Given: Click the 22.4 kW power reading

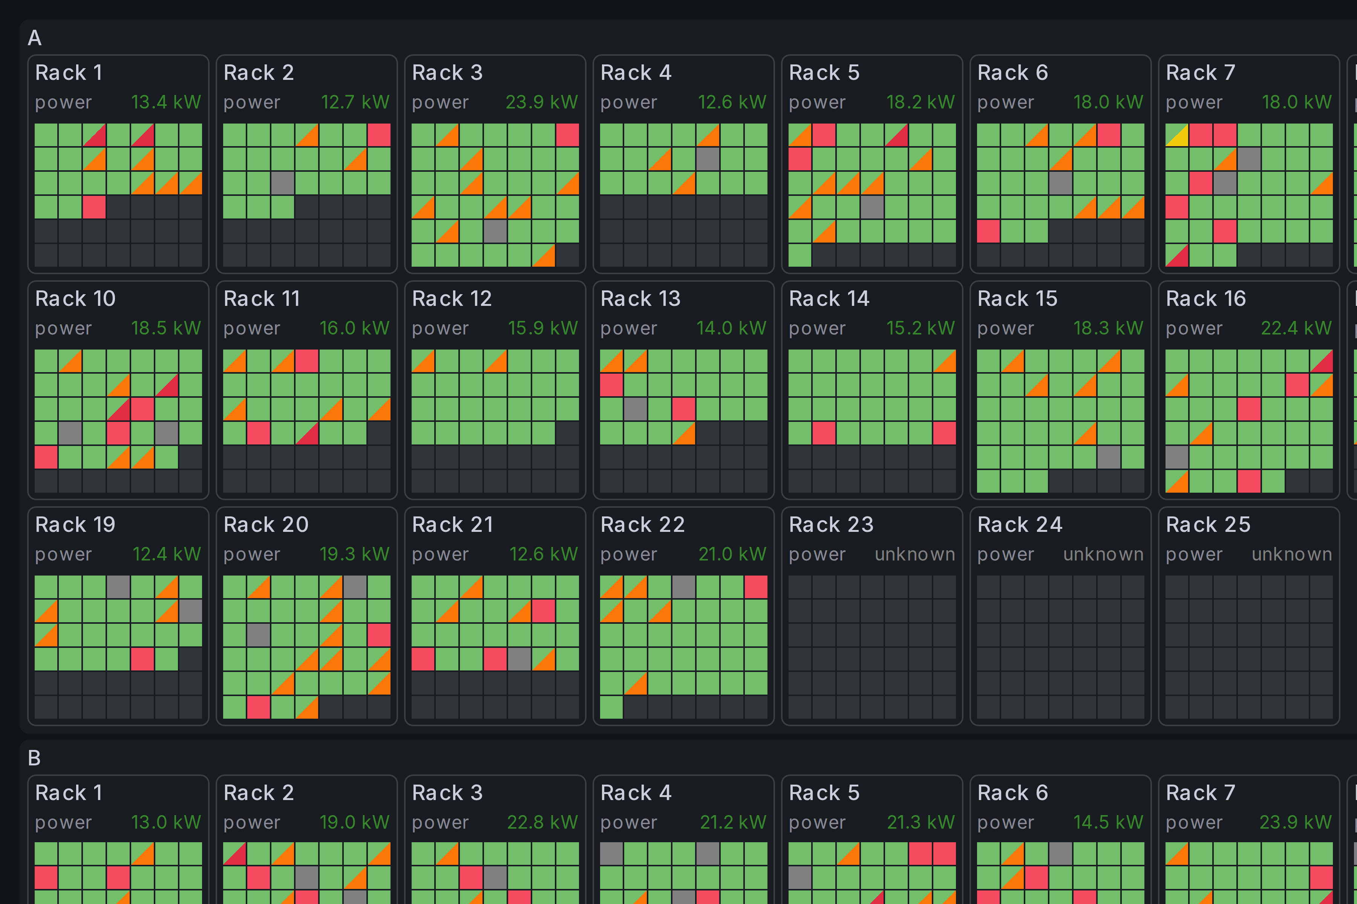Looking at the screenshot, I should point(1296,328).
